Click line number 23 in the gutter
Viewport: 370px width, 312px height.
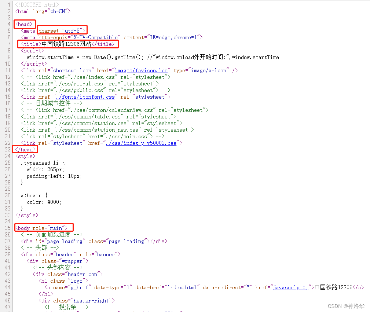(7, 149)
